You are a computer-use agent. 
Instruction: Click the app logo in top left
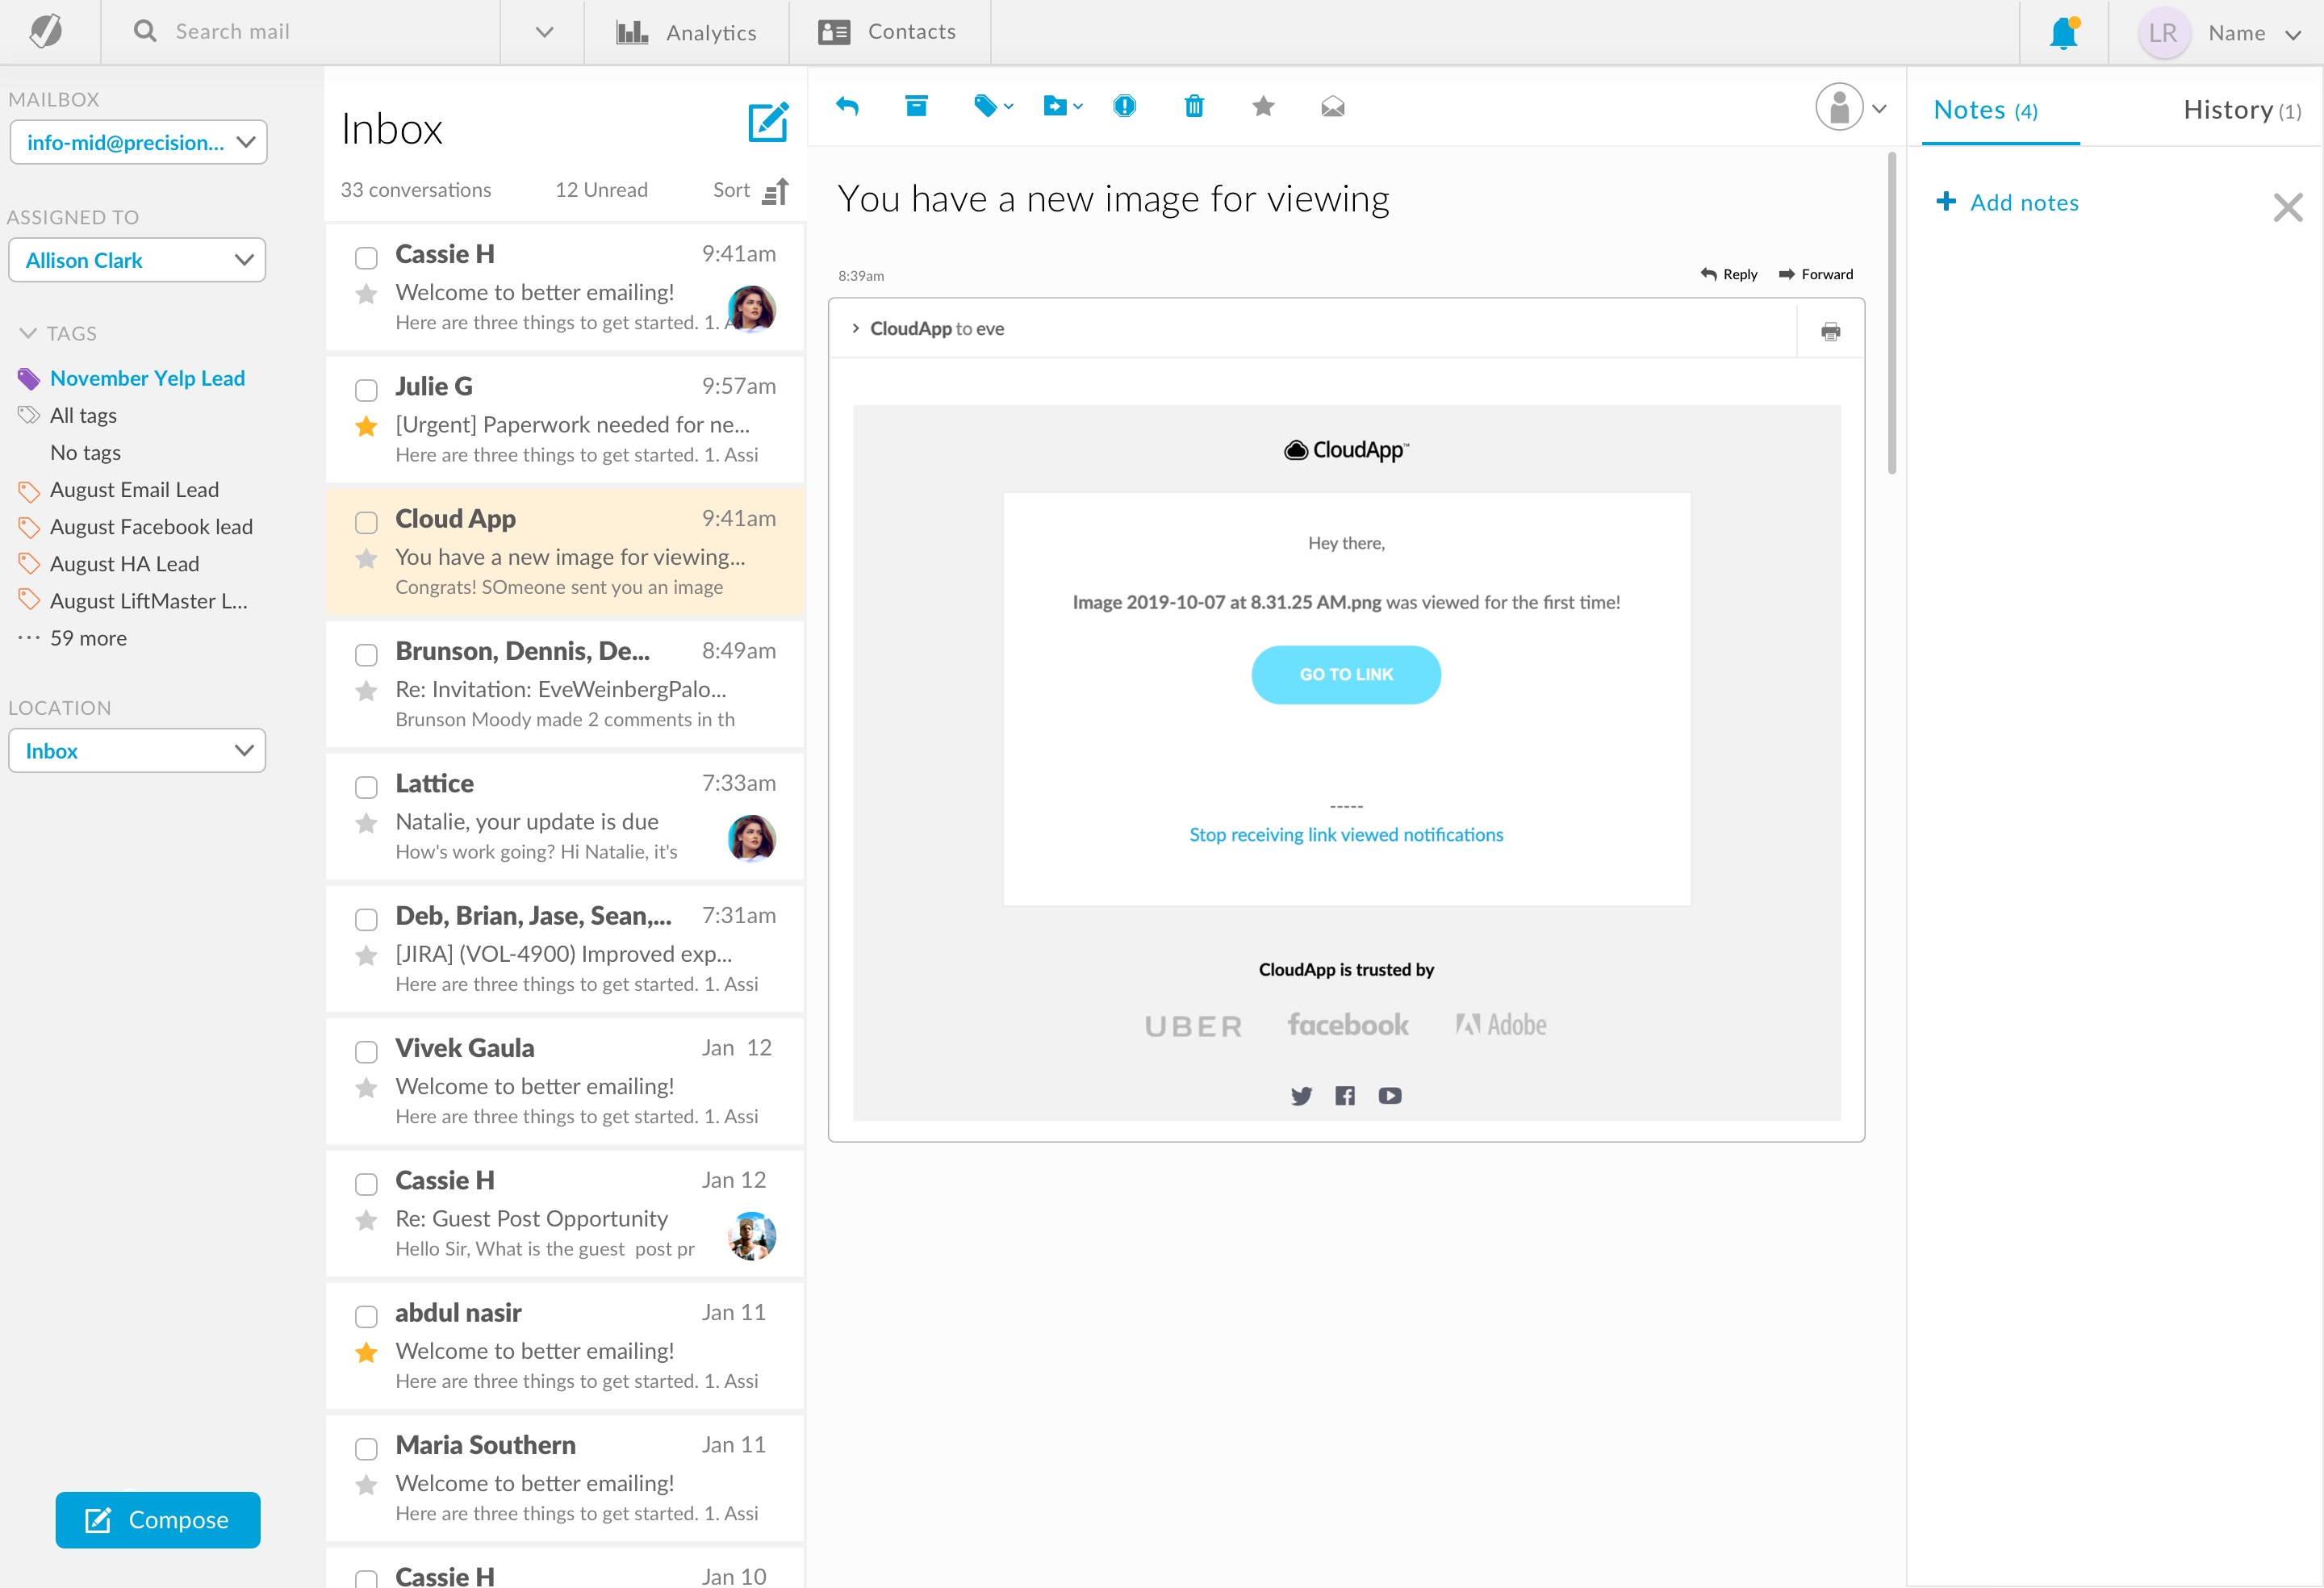point(47,31)
